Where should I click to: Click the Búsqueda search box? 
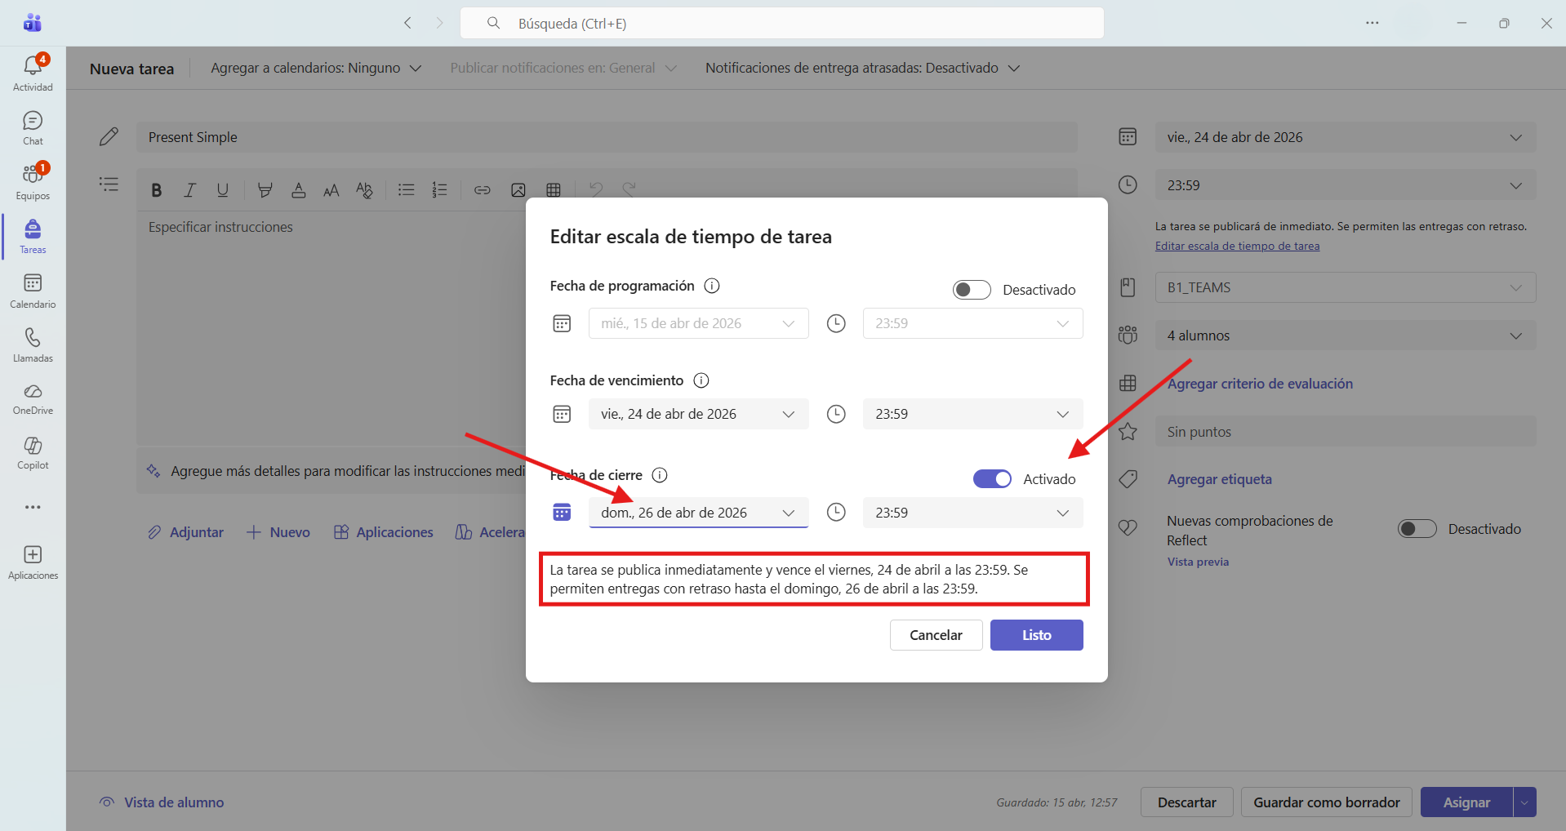click(782, 23)
